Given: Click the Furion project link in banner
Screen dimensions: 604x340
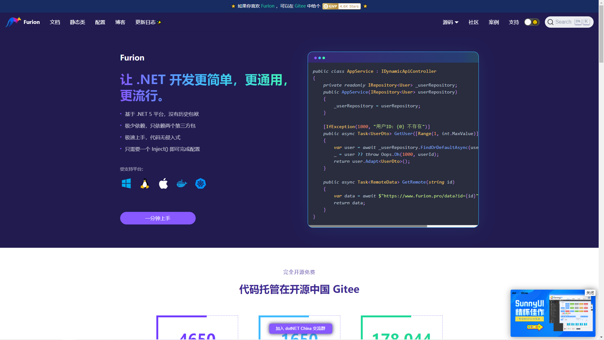Looking at the screenshot, I should coord(268,6).
